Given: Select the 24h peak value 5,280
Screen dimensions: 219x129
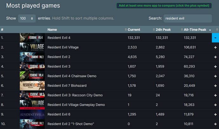Looking at the screenshot, I should pyautogui.click(x=160, y=57).
